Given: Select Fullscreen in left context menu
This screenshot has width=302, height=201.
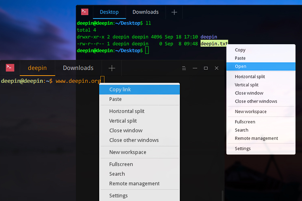Looking at the screenshot, I should click(140, 164).
